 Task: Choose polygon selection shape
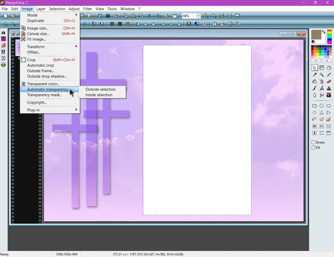(322, 119)
